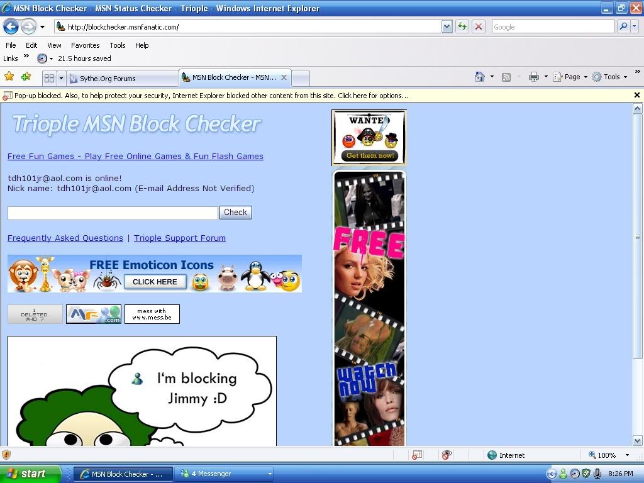The image size is (644, 483).
Task: Click the clock icon beside hours saved
Action: tap(42, 58)
